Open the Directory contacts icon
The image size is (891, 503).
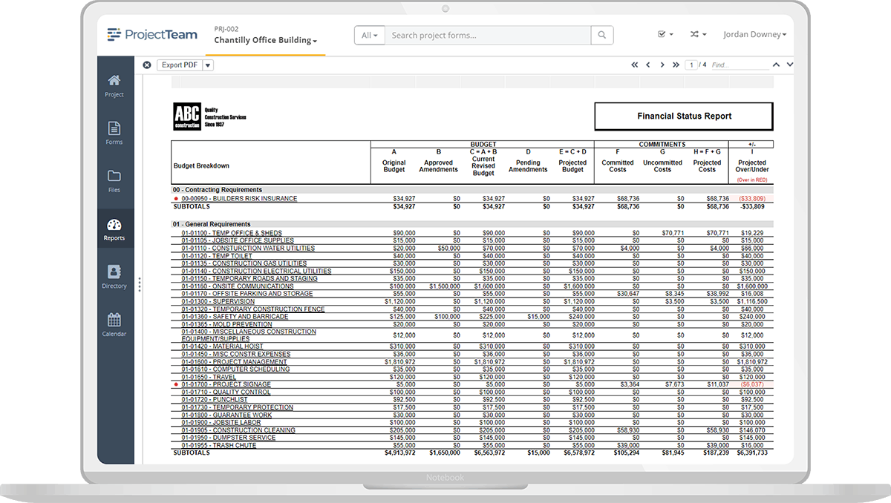(x=114, y=276)
